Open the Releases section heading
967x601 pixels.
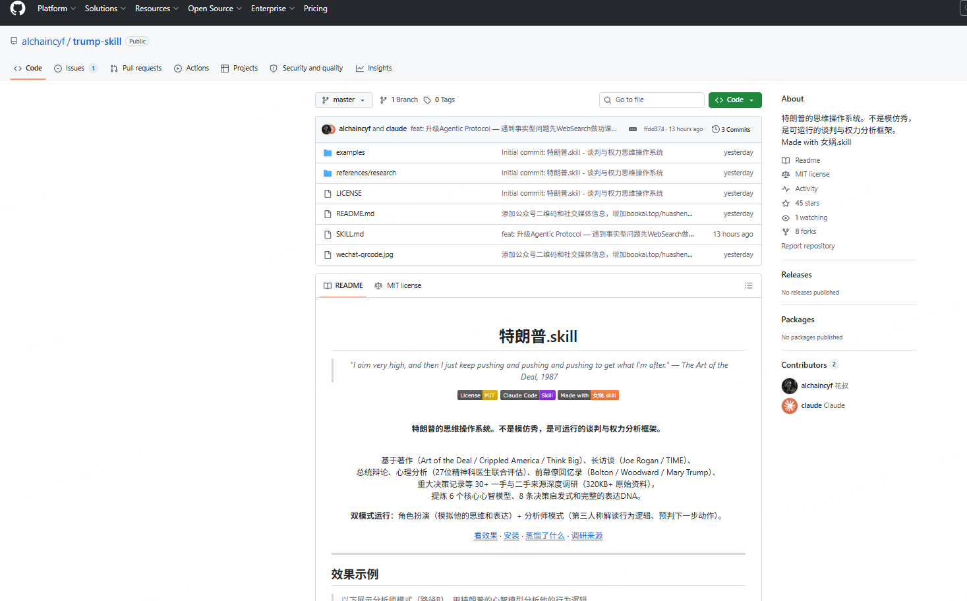point(796,275)
